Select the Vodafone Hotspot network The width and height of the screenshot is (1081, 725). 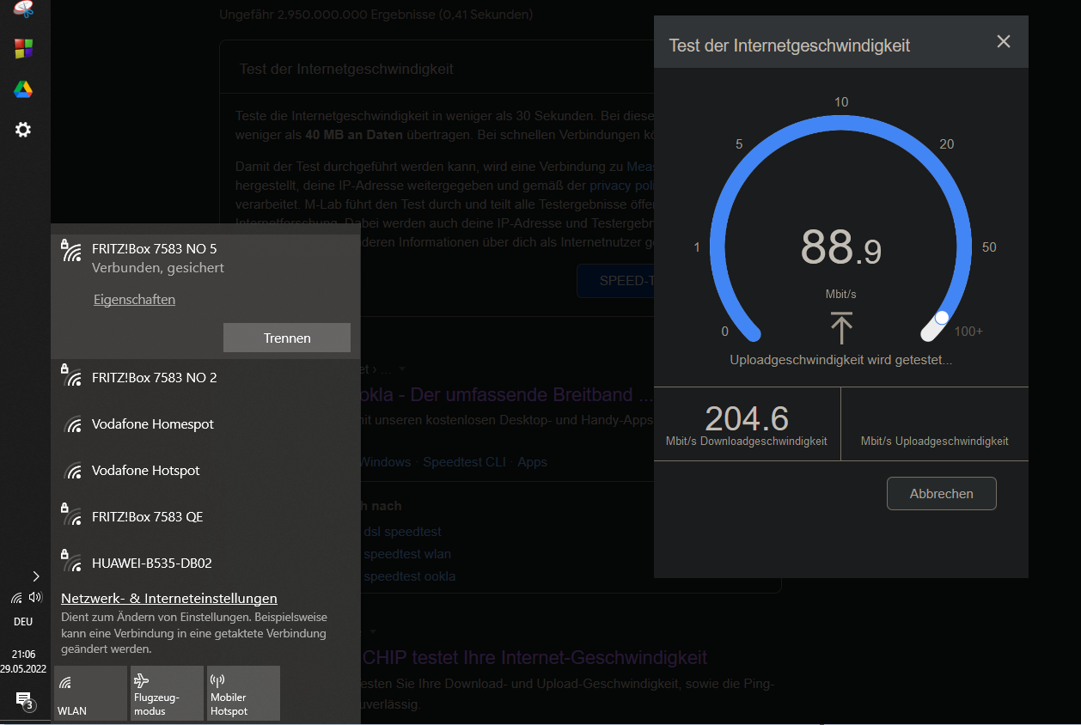coord(205,470)
